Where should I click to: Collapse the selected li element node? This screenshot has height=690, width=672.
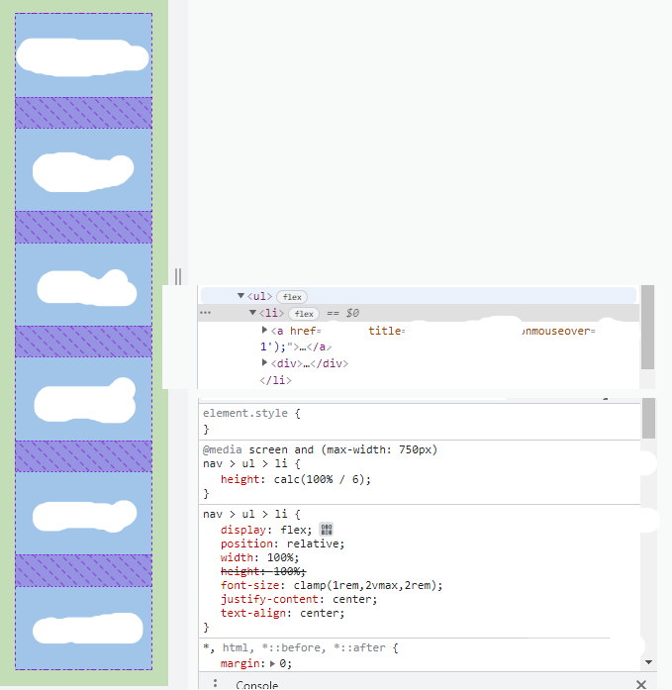[252, 313]
